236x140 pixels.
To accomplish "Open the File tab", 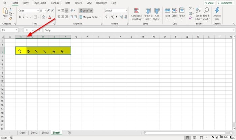I will (x=4, y=3).
